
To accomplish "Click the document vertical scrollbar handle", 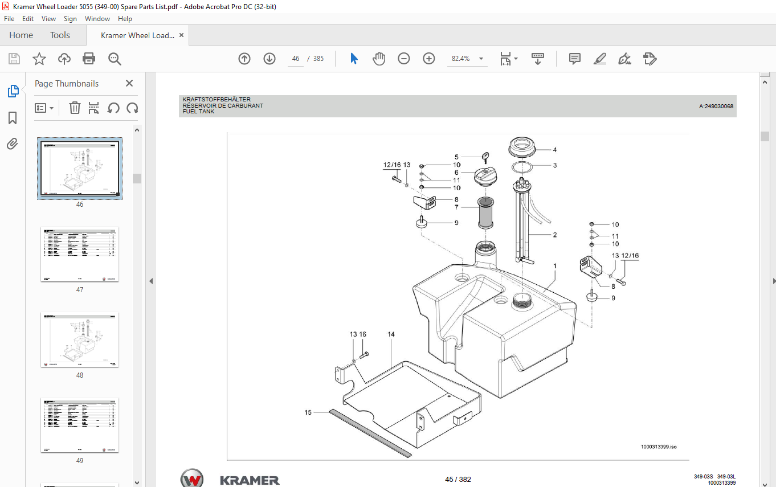I will [765, 136].
